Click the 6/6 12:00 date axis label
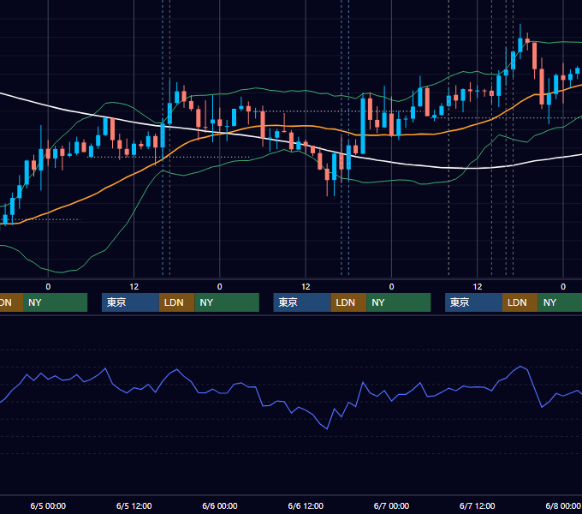Screen dimensions: 582x514 coord(306,505)
